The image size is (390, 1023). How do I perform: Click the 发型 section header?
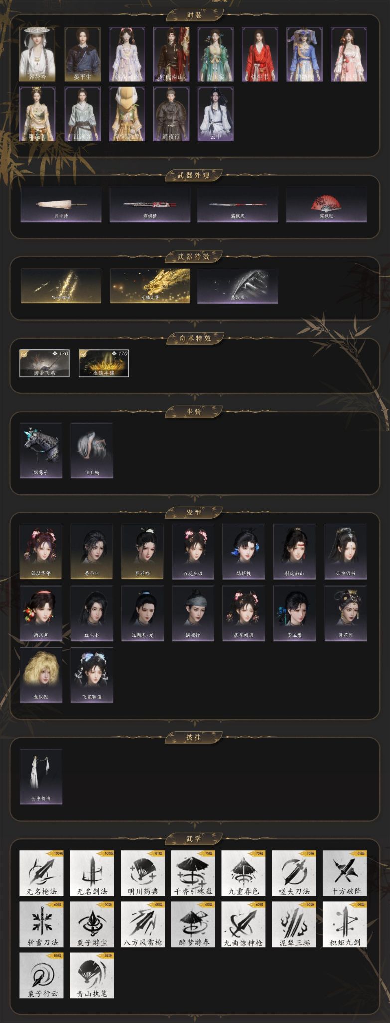pyautogui.click(x=195, y=512)
